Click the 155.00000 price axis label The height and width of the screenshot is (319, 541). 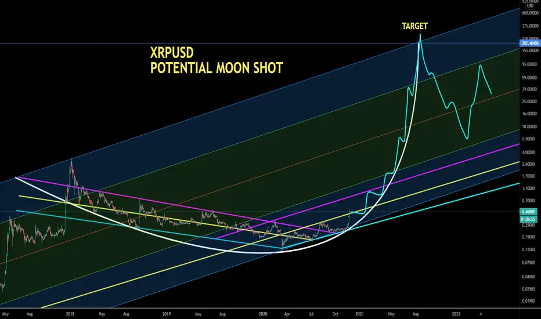530,50
